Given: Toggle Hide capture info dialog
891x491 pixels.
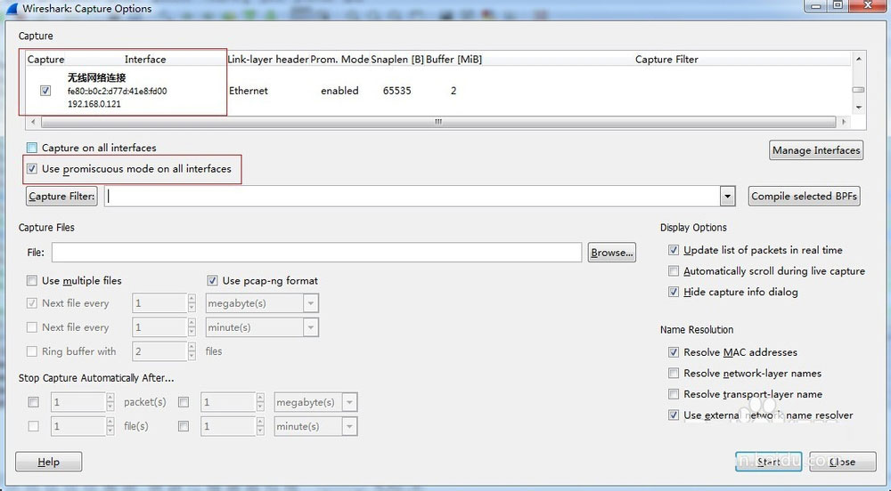Looking at the screenshot, I should point(674,292).
